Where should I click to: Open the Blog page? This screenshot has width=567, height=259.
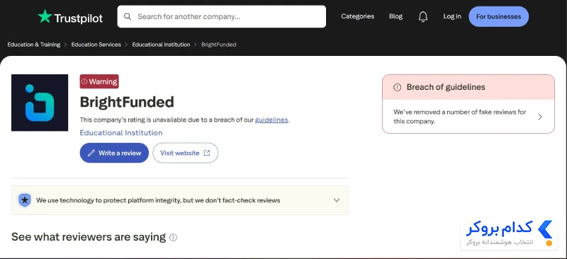click(395, 16)
